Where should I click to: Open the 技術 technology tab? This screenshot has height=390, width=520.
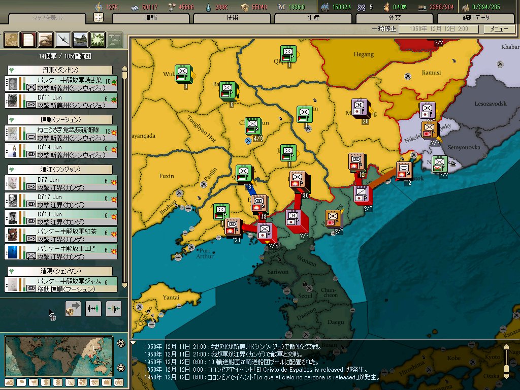[x=232, y=18]
